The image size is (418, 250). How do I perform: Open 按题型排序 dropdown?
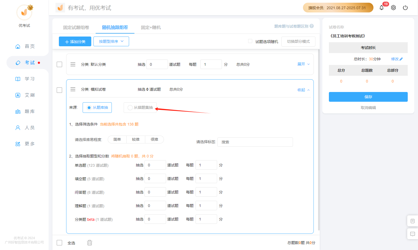(111, 41)
